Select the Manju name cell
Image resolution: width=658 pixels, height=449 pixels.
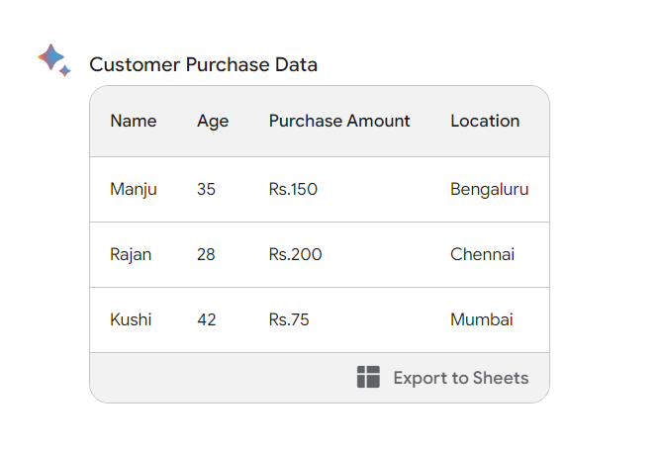[134, 189]
